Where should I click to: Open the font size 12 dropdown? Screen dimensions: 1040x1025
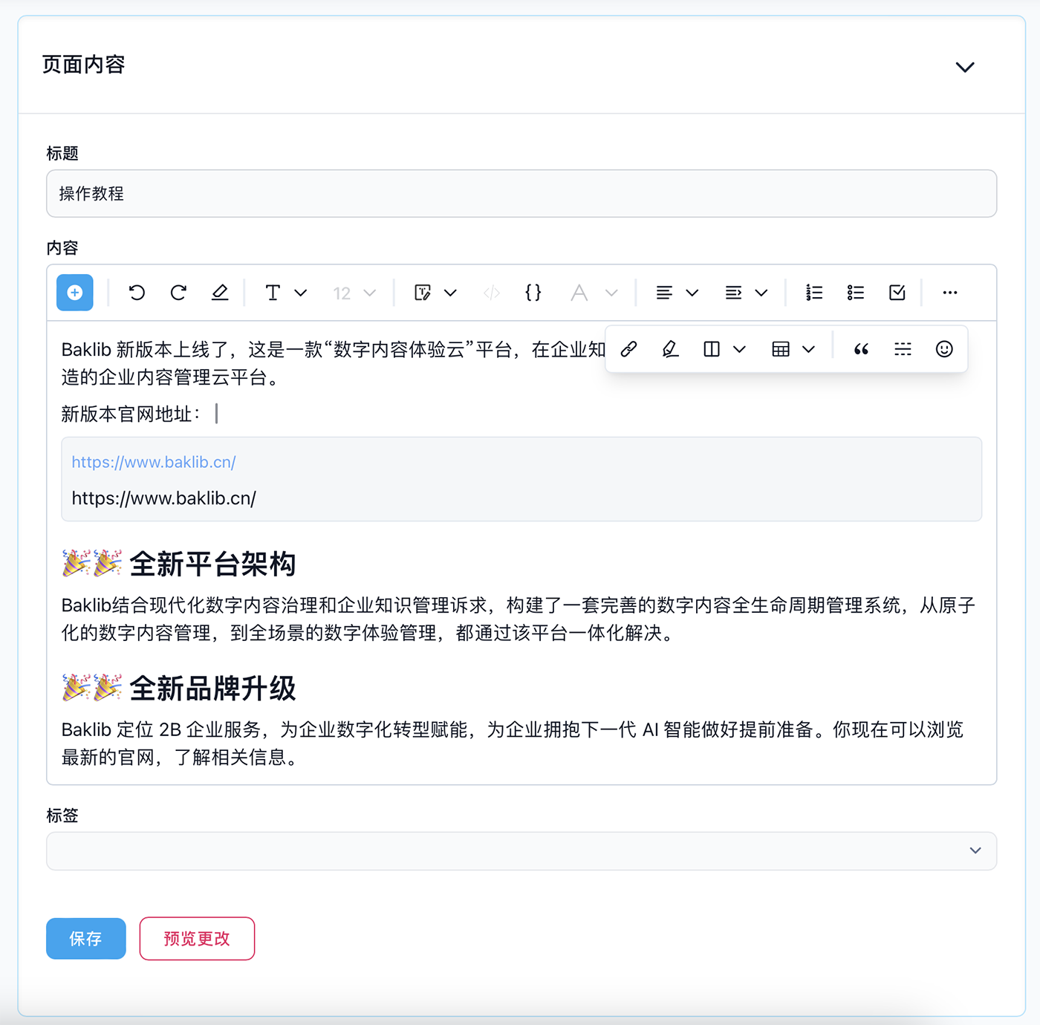354,293
